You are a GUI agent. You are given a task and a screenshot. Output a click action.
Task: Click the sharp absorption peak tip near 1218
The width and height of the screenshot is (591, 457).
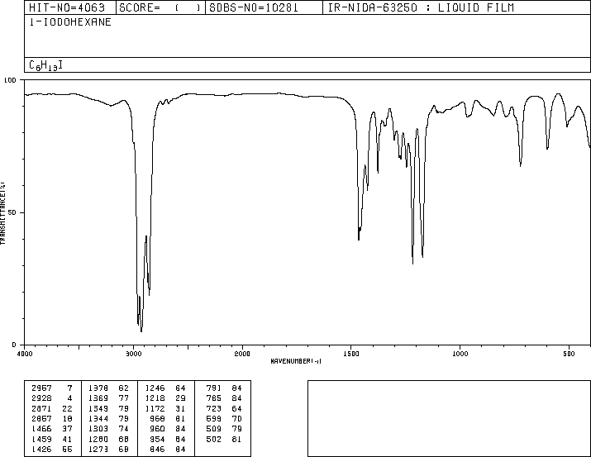coord(412,264)
